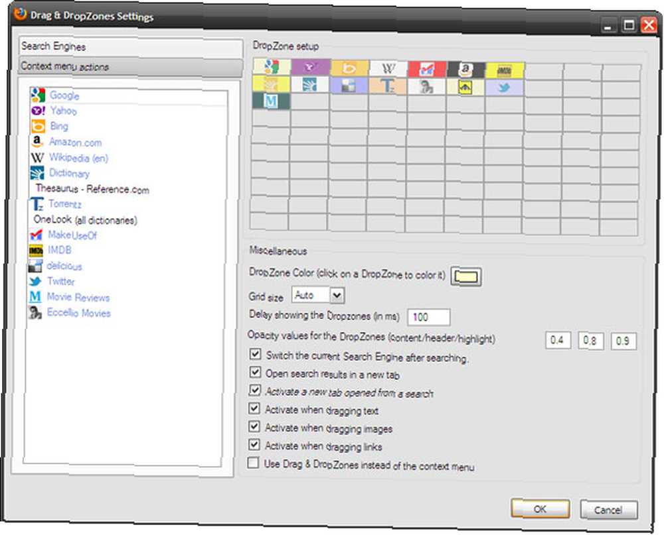
Task: Click the MakeUseOf icon in the list
Action: [x=36, y=235]
